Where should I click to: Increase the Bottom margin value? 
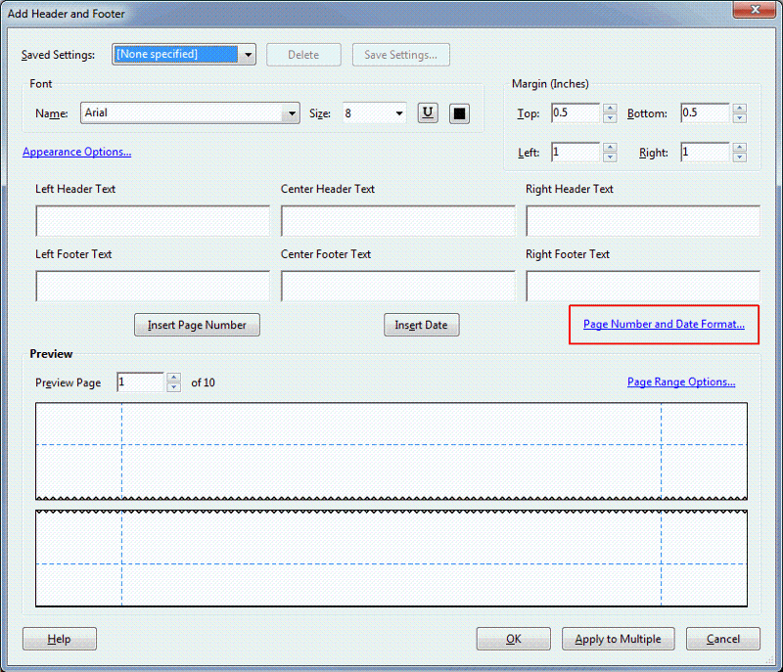tap(740, 109)
